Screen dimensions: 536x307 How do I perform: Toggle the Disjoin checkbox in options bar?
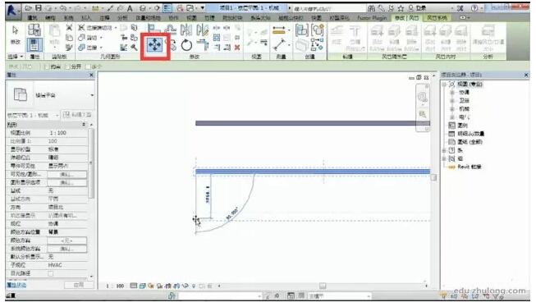pyautogui.click(x=68, y=66)
